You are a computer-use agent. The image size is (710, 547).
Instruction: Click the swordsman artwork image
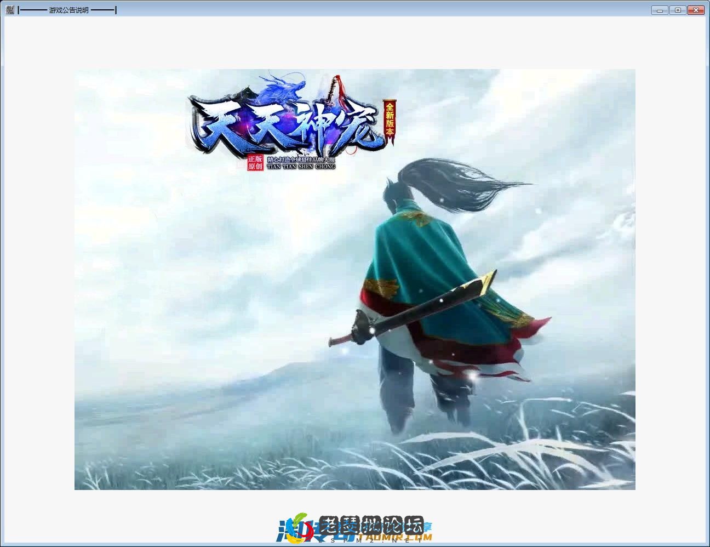point(355,280)
